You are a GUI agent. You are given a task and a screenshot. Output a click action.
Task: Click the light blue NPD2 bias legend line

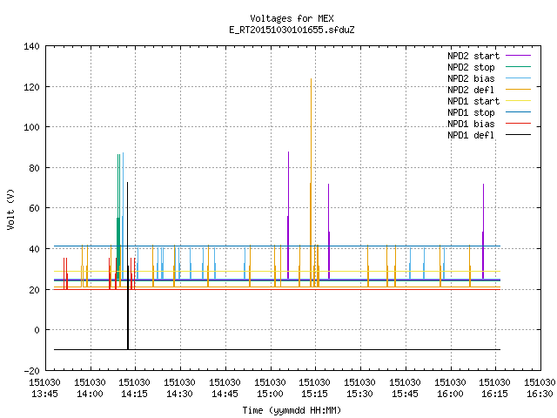click(519, 78)
